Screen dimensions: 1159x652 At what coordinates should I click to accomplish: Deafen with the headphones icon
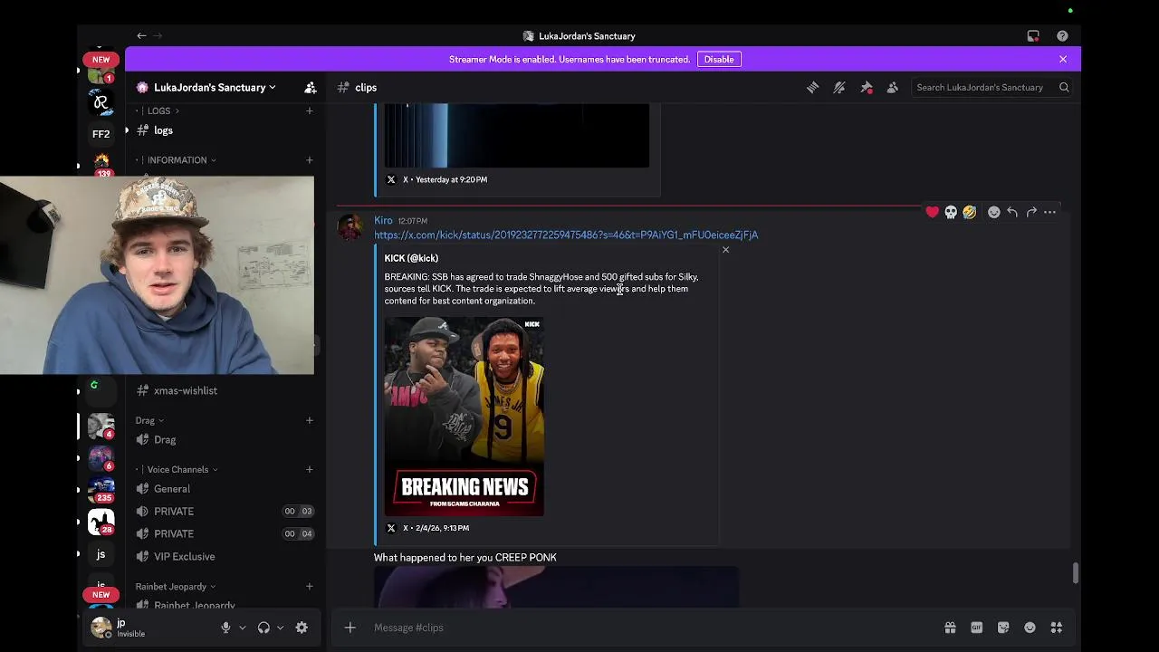pyautogui.click(x=263, y=628)
